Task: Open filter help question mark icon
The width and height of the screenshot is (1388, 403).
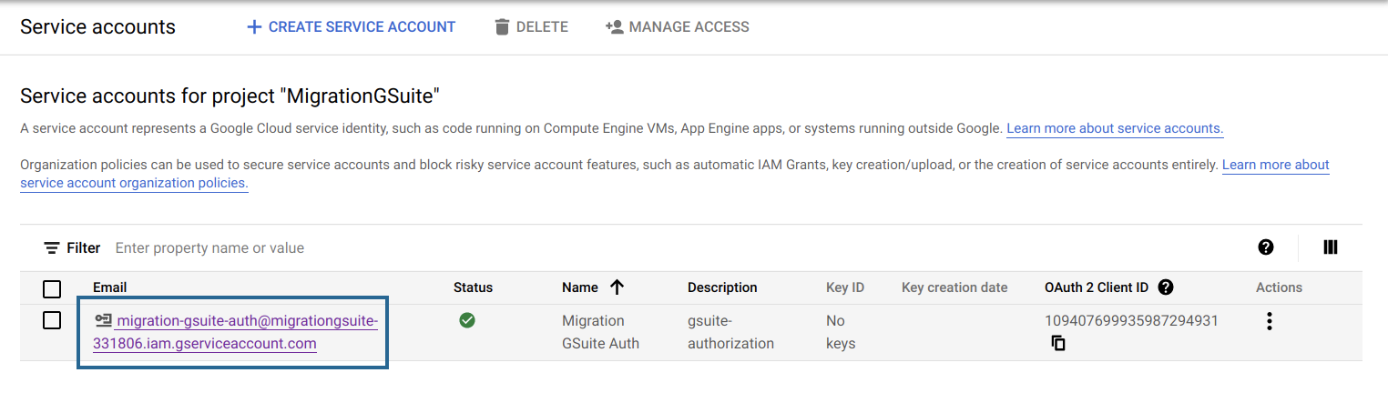Action: [x=1266, y=247]
